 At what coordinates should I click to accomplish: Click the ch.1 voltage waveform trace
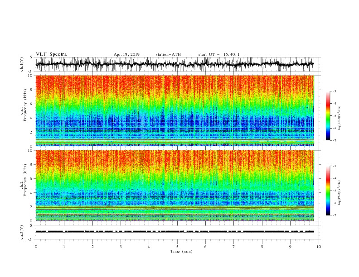(x=175, y=64)
